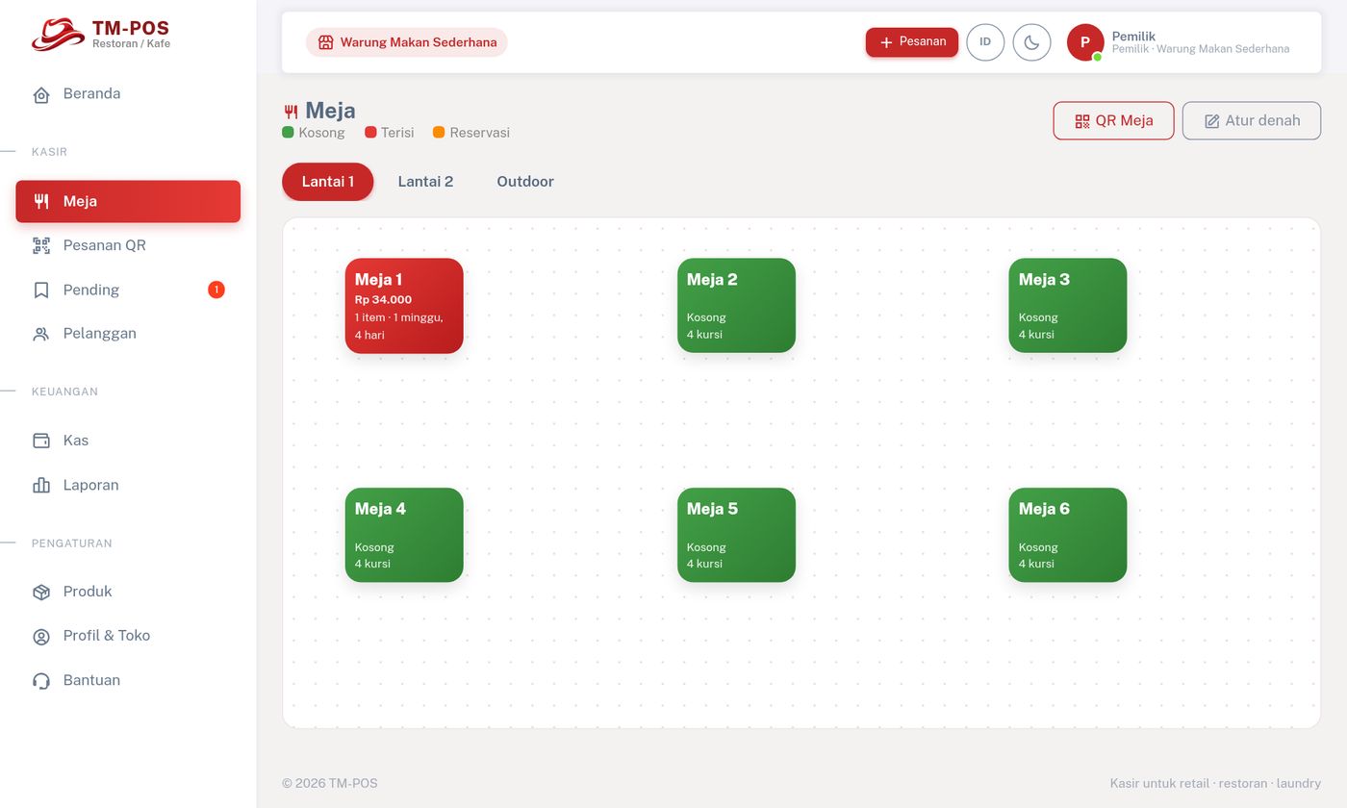Screen dimensions: 1347x808
Task: Click the P user avatar
Action: (1085, 42)
